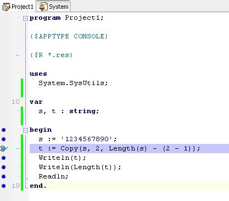Image resolution: width=229 pixels, height=201 pixels.
Task: Toggle breakpoint dot on the Writeln(t) line
Action: coord(3,158)
